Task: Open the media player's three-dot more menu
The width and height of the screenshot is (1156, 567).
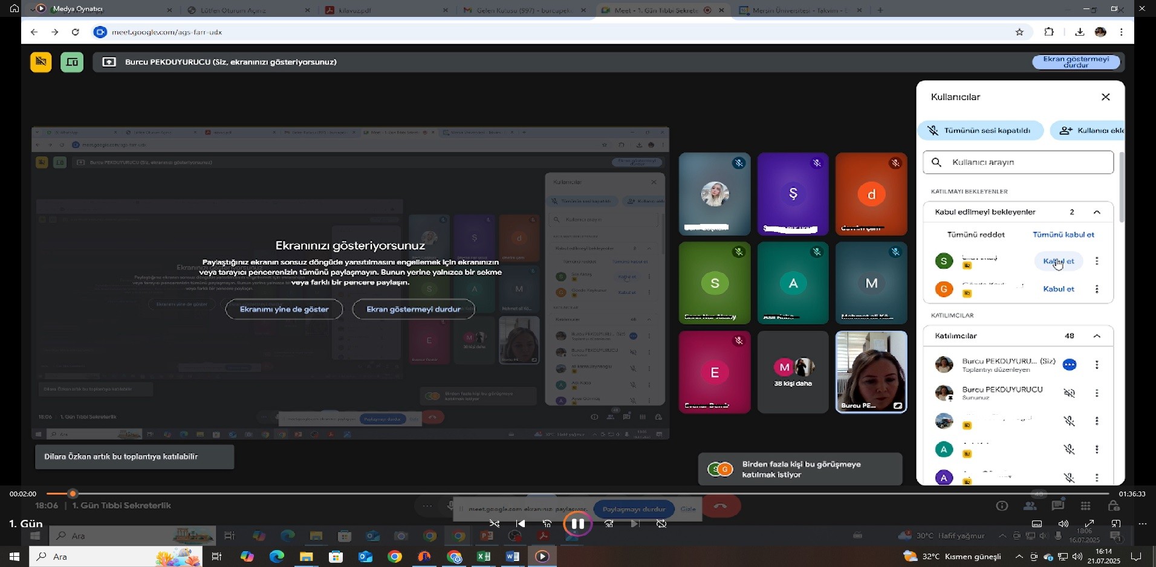Action: (1141, 524)
